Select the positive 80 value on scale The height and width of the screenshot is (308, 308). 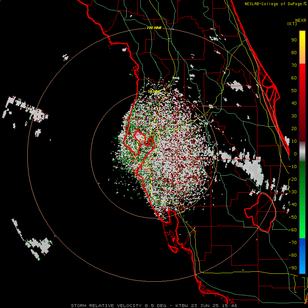[x=294, y=52]
